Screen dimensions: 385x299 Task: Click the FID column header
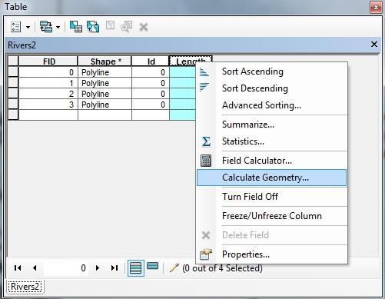(x=48, y=61)
